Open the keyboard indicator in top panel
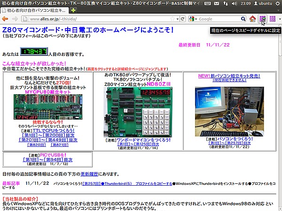This screenshot has width=282, height=211. [x=208, y=3]
